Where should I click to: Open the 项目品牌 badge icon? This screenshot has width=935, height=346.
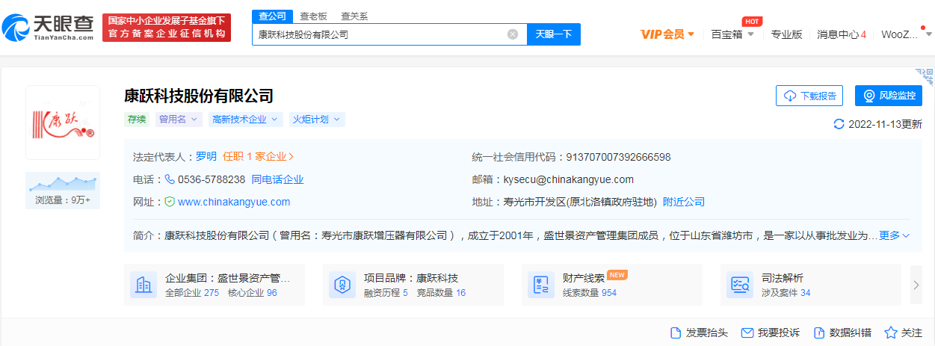pos(342,285)
